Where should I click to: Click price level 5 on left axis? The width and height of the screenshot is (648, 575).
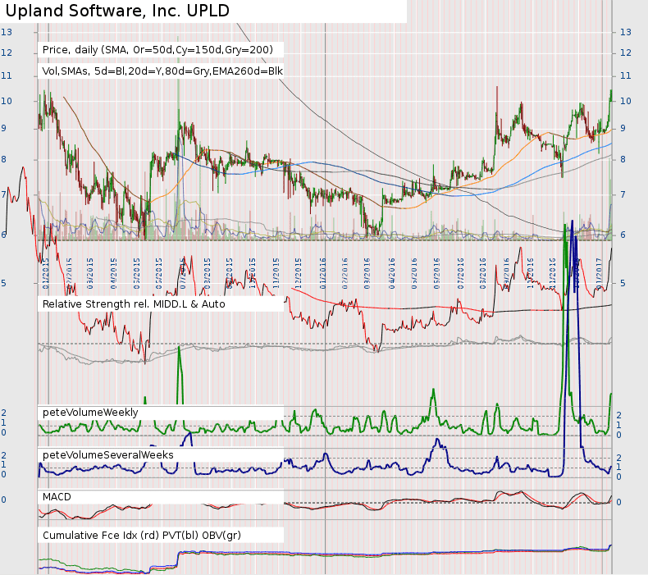point(4,283)
